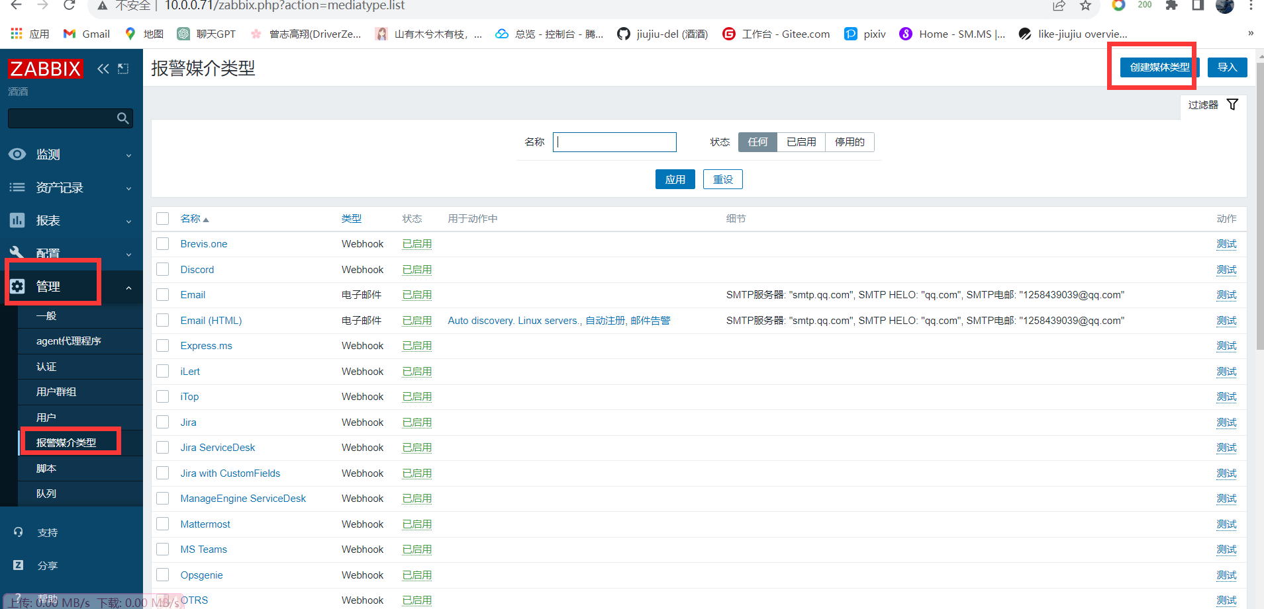
Task: Select the 任何 status filter
Action: click(x=757, y=142)
